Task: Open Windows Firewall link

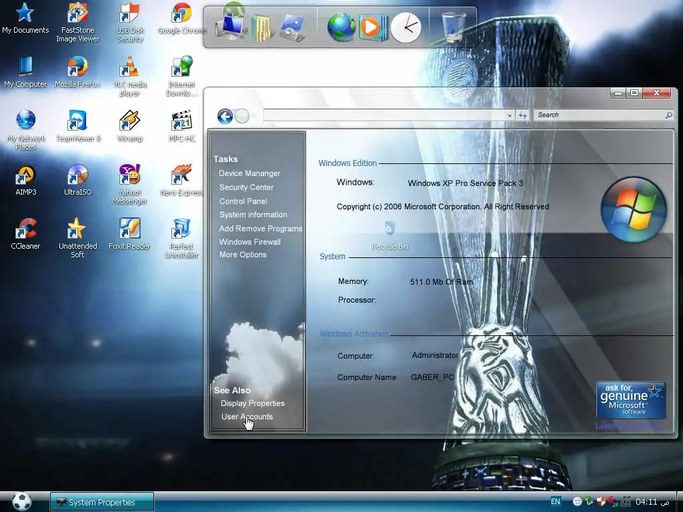Action: click(x=249, y=241)
